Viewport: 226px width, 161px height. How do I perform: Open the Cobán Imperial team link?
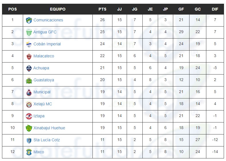coord(47,44)
